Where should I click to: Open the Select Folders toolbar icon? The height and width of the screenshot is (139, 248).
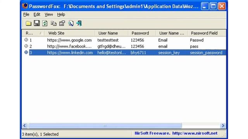(x=28, y=24)
